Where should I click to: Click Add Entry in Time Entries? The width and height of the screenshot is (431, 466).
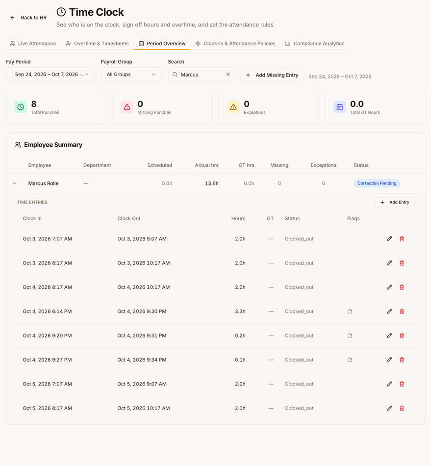point(394,202)
